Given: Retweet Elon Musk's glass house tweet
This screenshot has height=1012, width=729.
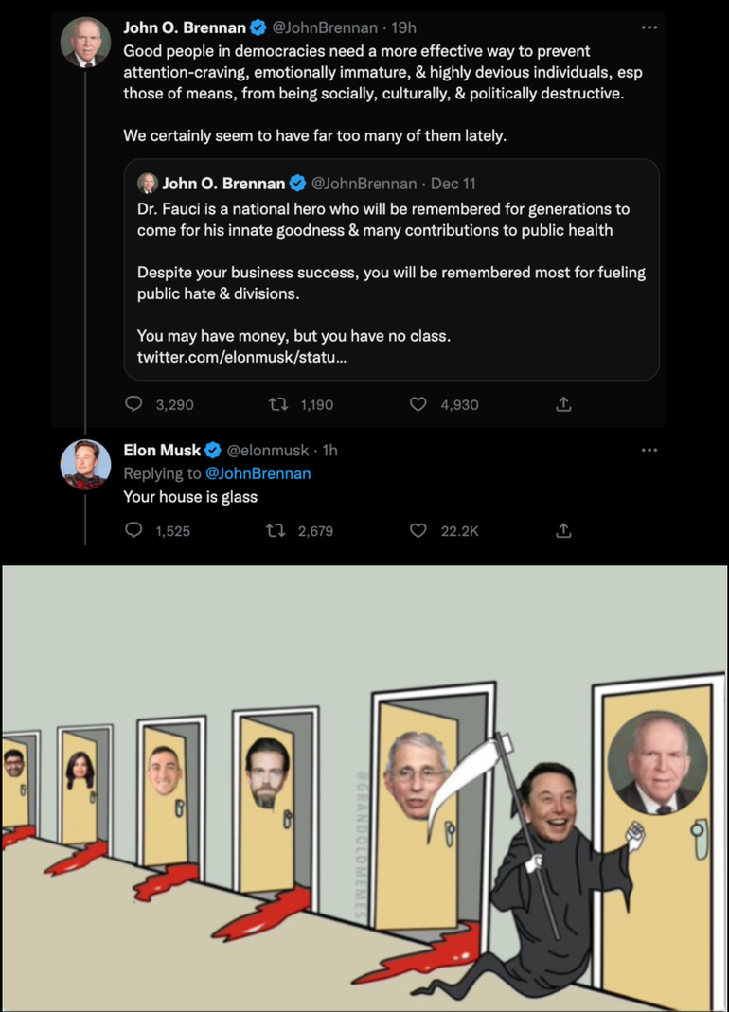Looking at the screenshot, I should (279, 531).
